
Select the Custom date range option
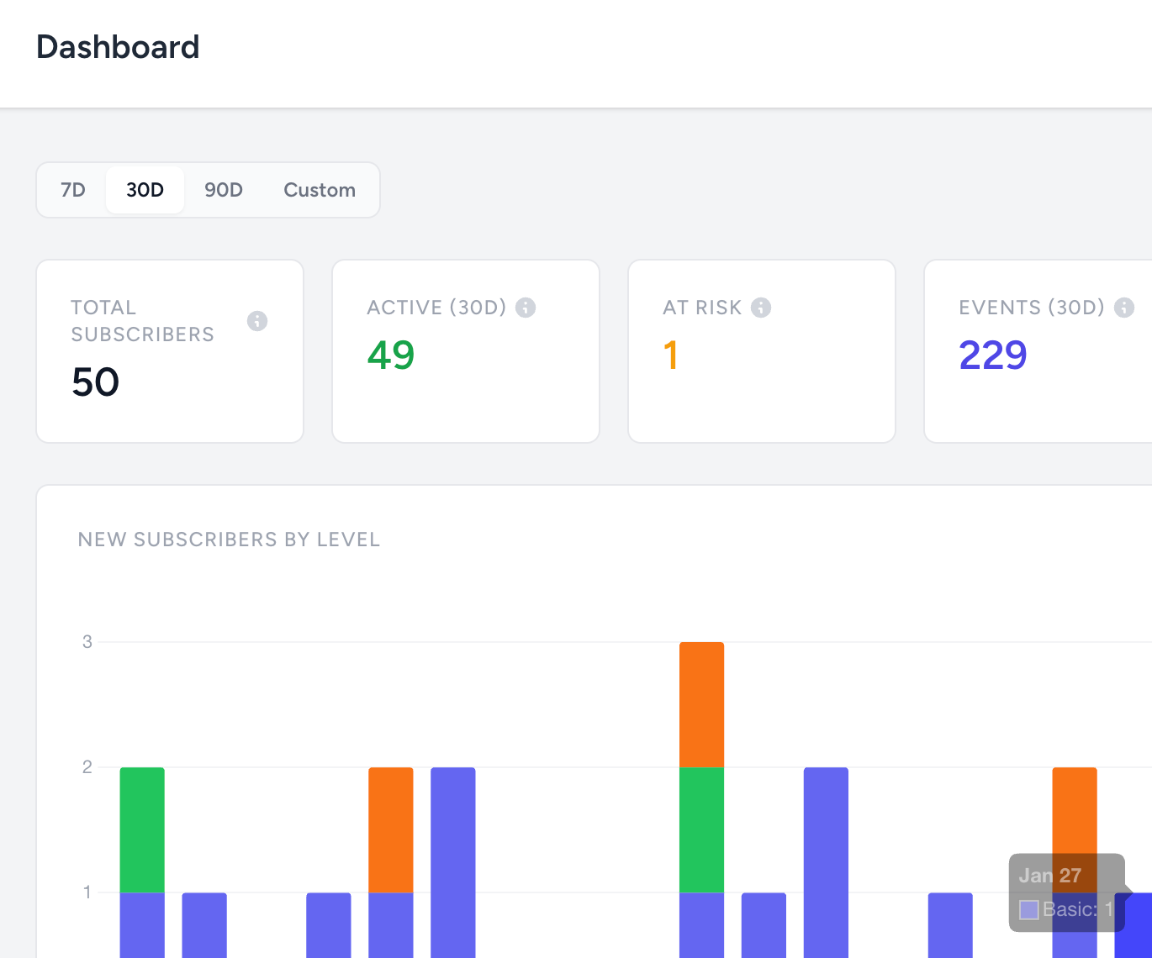[x=320, y=190]
